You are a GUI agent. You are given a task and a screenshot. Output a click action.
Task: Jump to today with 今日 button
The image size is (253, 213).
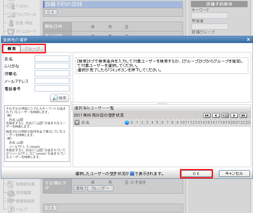[x=225, y=115]
